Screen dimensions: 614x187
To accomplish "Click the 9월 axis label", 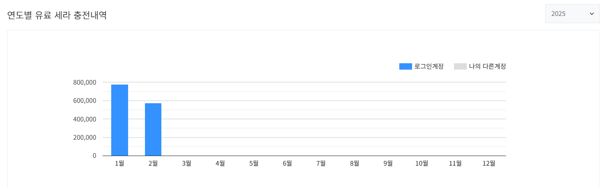I will coord(388,163).
